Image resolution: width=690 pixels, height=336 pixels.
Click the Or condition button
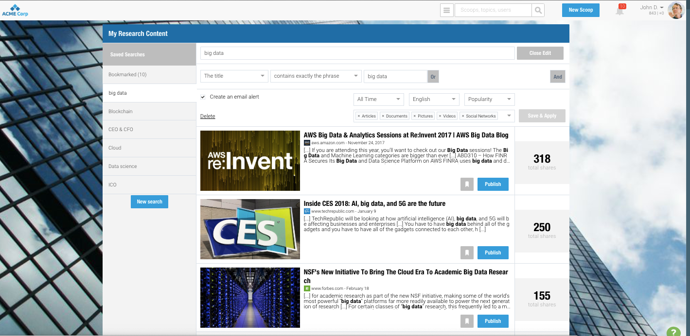[433, 77]
